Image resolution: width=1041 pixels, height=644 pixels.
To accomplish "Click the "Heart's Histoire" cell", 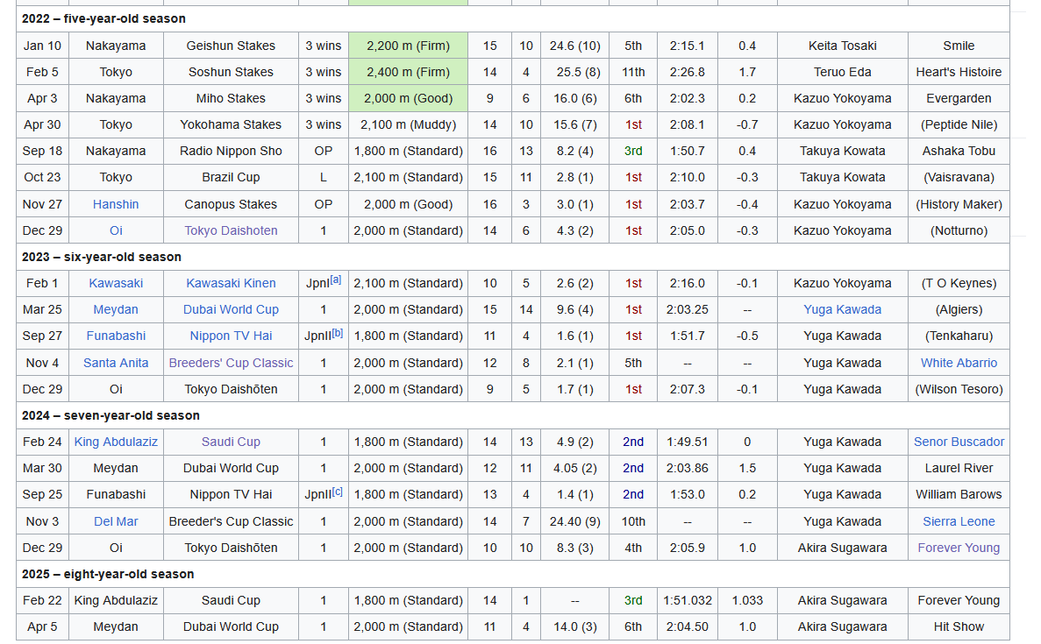I will coord(958,73).
